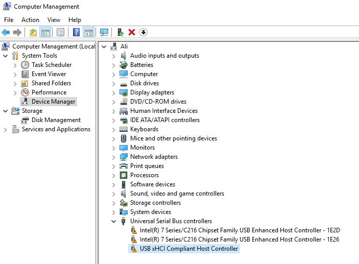Click Update device driver toolbar icon

point(121,32)
